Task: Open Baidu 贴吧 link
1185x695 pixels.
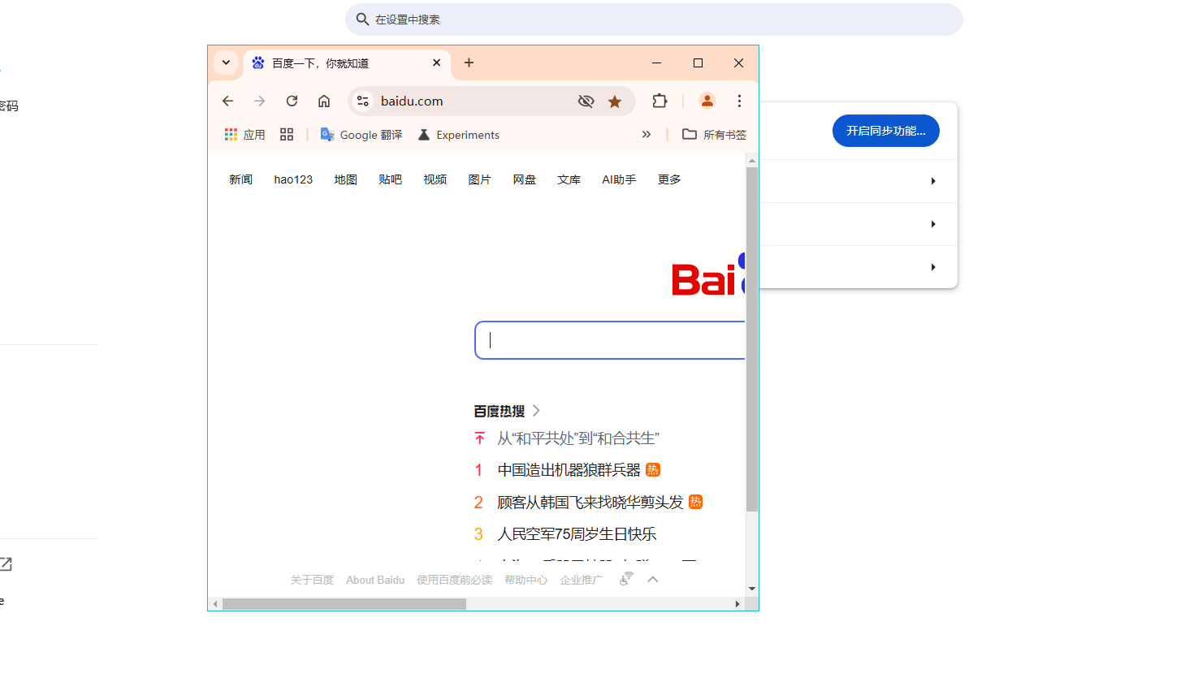Action: point(390,179)
